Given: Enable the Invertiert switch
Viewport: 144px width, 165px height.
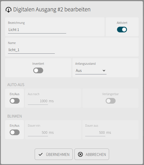Looking at the screenshot, I should (x=38, y=70).
